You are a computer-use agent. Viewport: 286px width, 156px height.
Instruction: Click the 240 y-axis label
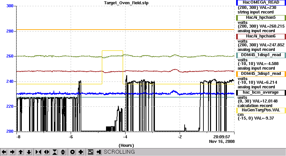(x=10, y=81)
